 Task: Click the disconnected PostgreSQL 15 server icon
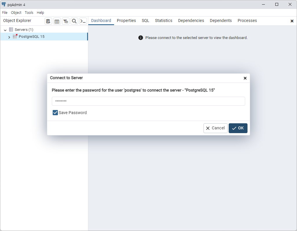(15, 36)
